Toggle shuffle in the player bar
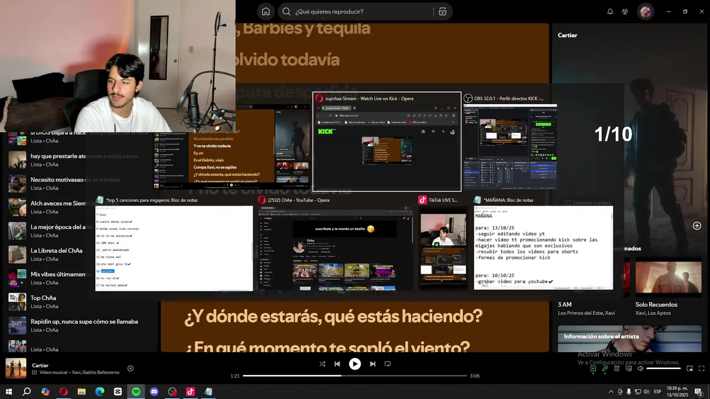Image resolution: width=710 pixels, height=399 pixels. [x=322, y=364]
